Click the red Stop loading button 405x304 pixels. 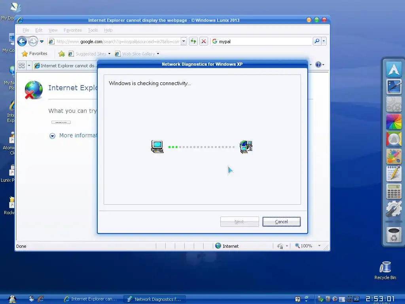204,41
